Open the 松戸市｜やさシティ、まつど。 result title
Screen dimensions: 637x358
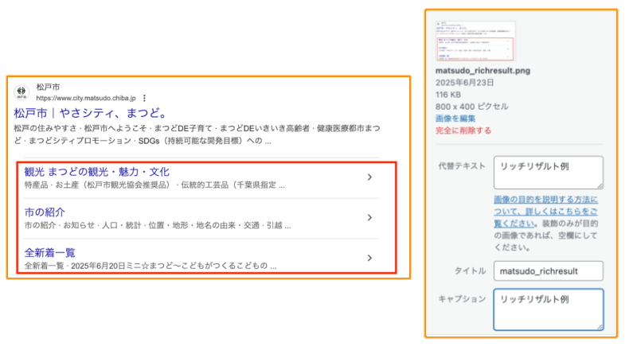tap(91, 113)
